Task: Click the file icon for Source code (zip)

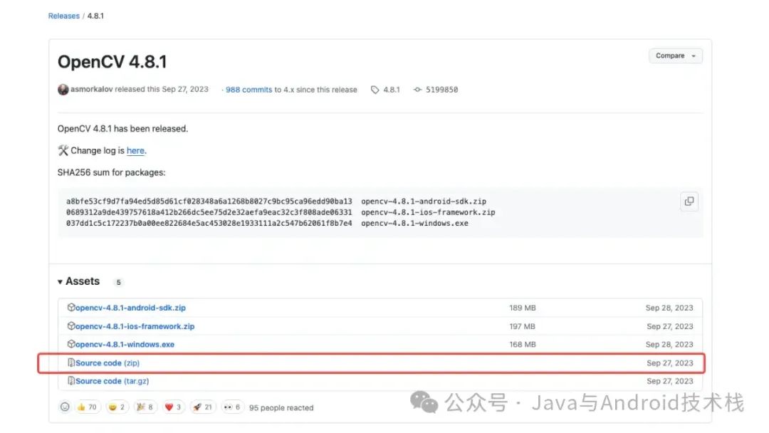Action: [x=71, y=363]
